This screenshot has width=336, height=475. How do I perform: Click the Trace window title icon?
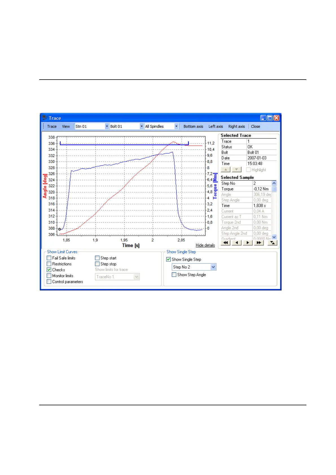click(44, 118)
